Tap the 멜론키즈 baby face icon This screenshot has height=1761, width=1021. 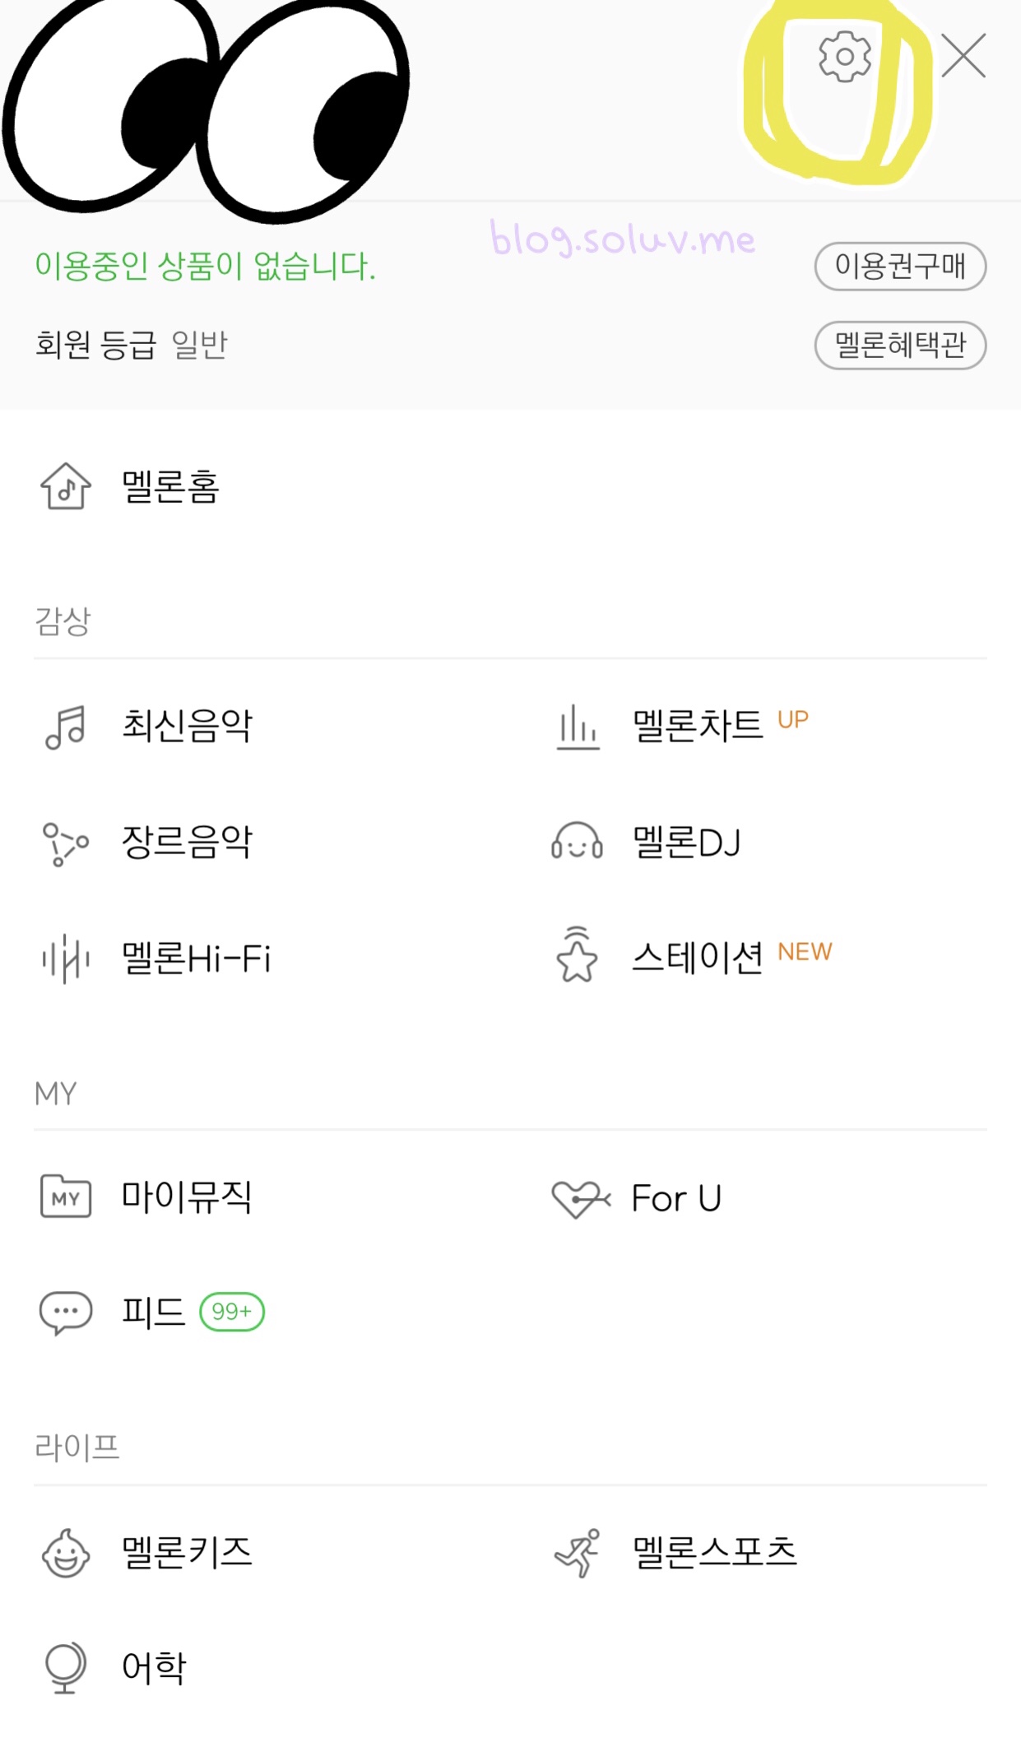pos(66,1553)
